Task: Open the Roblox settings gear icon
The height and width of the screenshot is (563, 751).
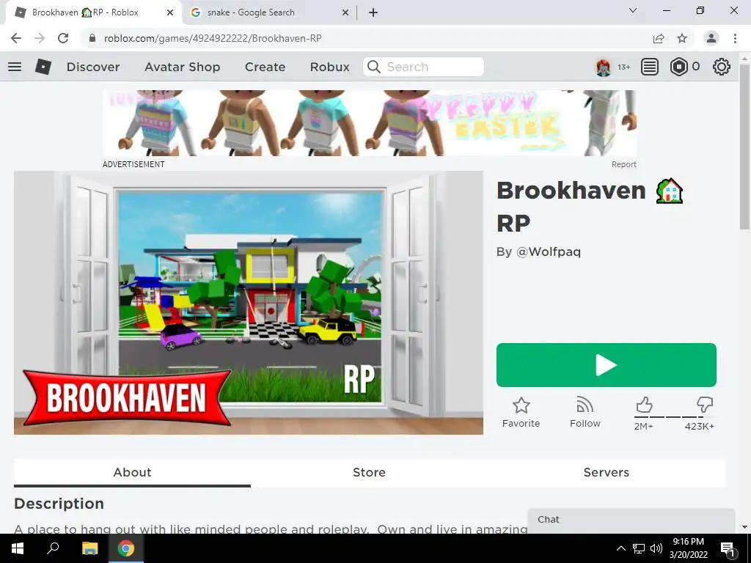Action: point(722,67)
